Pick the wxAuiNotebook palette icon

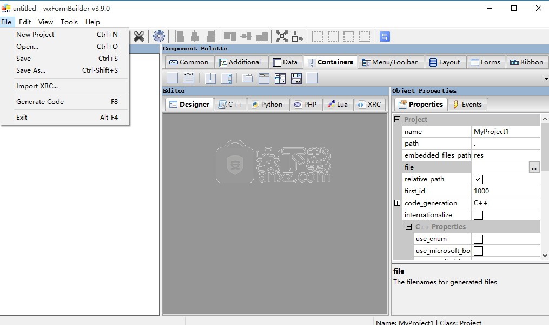263,78
